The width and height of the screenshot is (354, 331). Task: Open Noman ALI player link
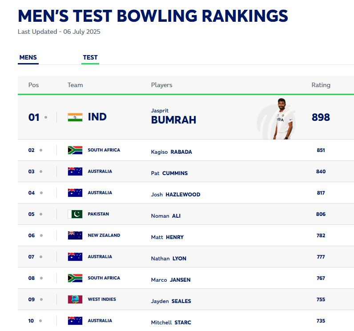(x=166, y=216)
